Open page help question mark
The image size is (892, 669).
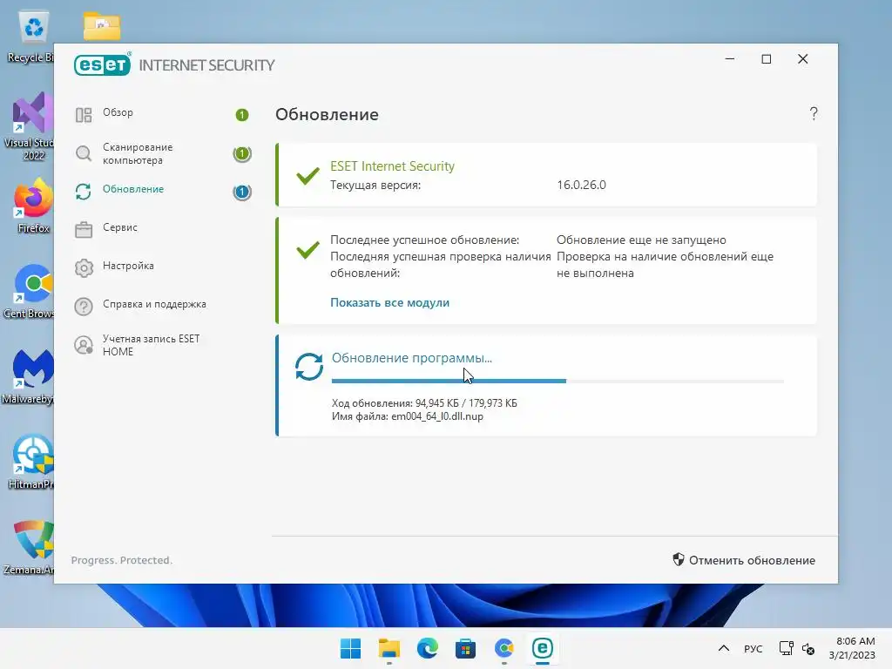point(814,114)
